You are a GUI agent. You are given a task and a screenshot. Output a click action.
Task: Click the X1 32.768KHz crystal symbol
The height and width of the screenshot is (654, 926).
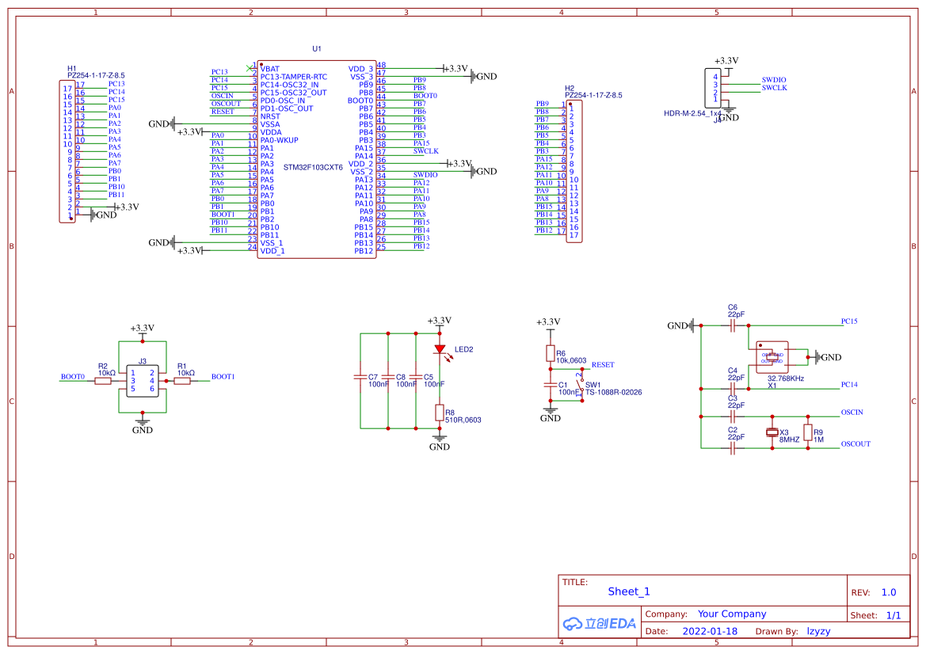tap(772, 357)
